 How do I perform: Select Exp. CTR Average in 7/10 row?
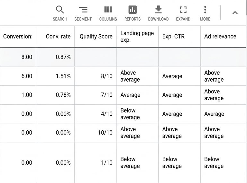coord(172,95)
